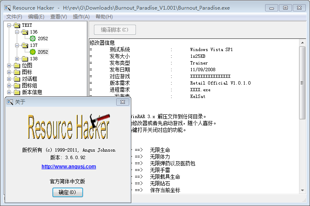Screen dimensions: 310x206
Task: Click the text 'KelSat'
Action: [x=198, y=96]
